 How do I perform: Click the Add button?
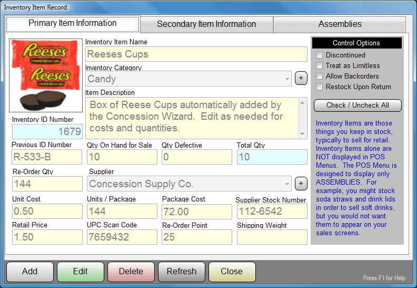(30, 272)
